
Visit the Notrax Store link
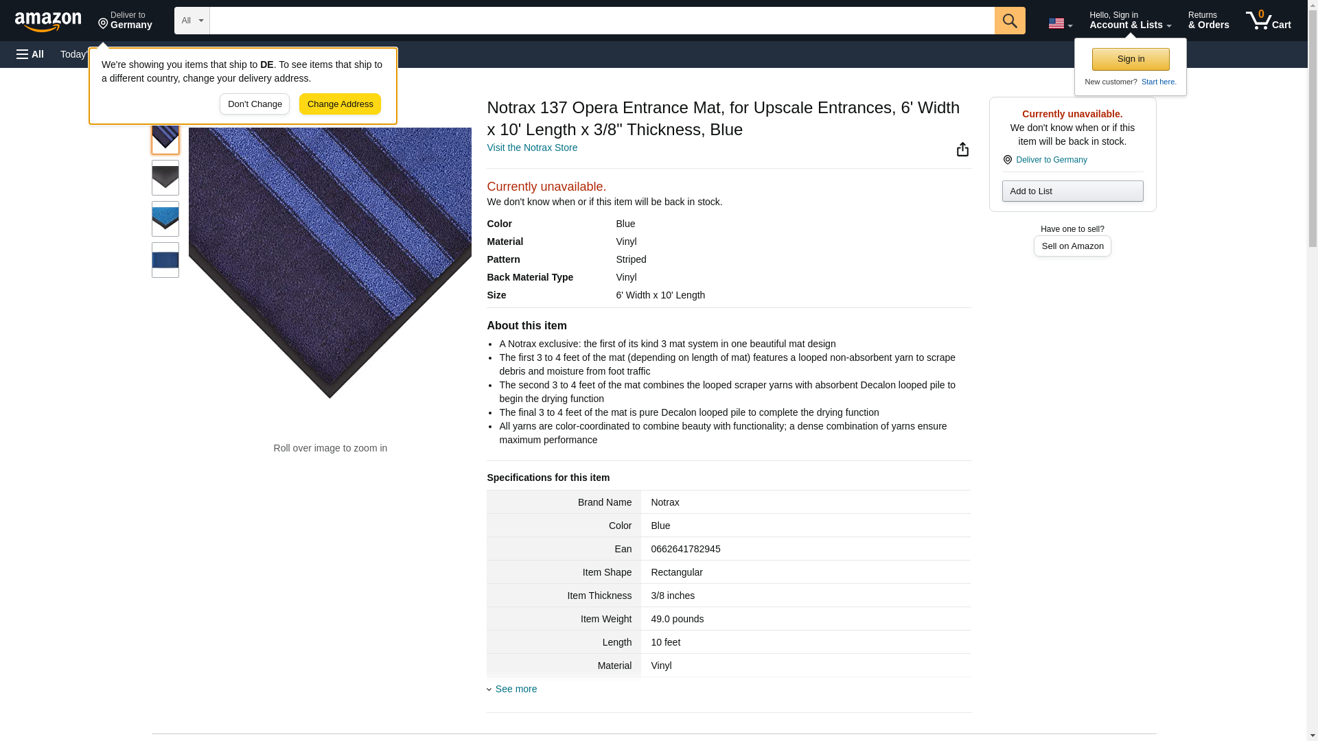pos(532,148)
